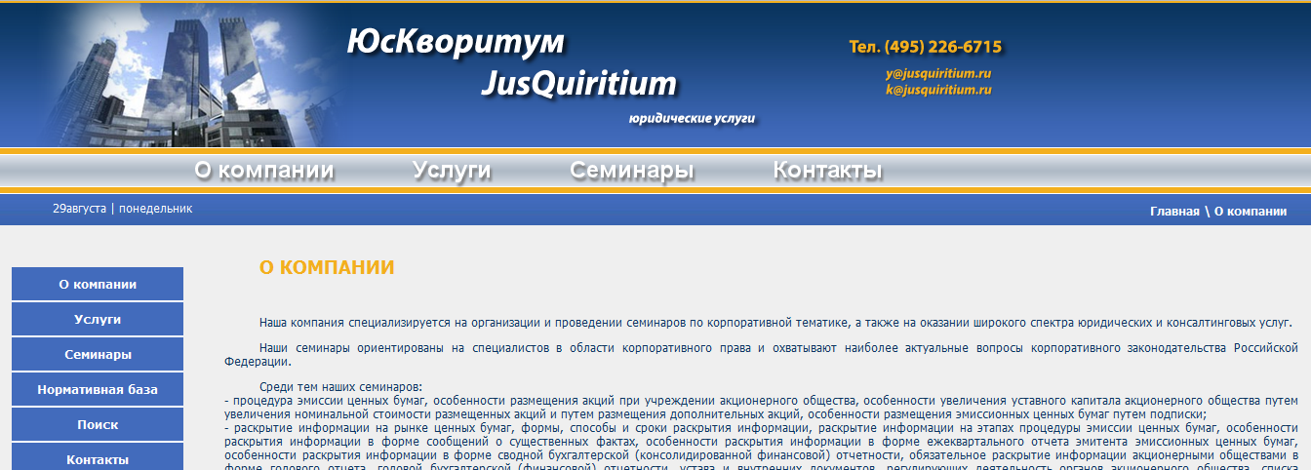Screen dimensions: 1311x470
Task: Click the phone number 'Тел. (495) 226-6715'
Action: (x=926, y=47)
